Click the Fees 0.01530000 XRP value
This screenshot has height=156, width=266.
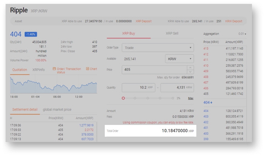pyautogui.click(x=183, y=117)
